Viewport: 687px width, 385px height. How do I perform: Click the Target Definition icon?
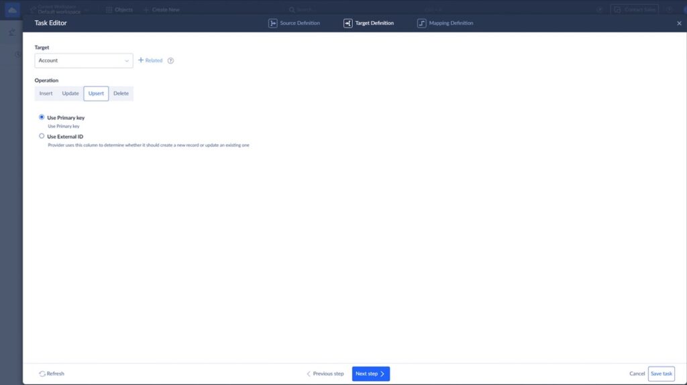(x=348, y=23)
